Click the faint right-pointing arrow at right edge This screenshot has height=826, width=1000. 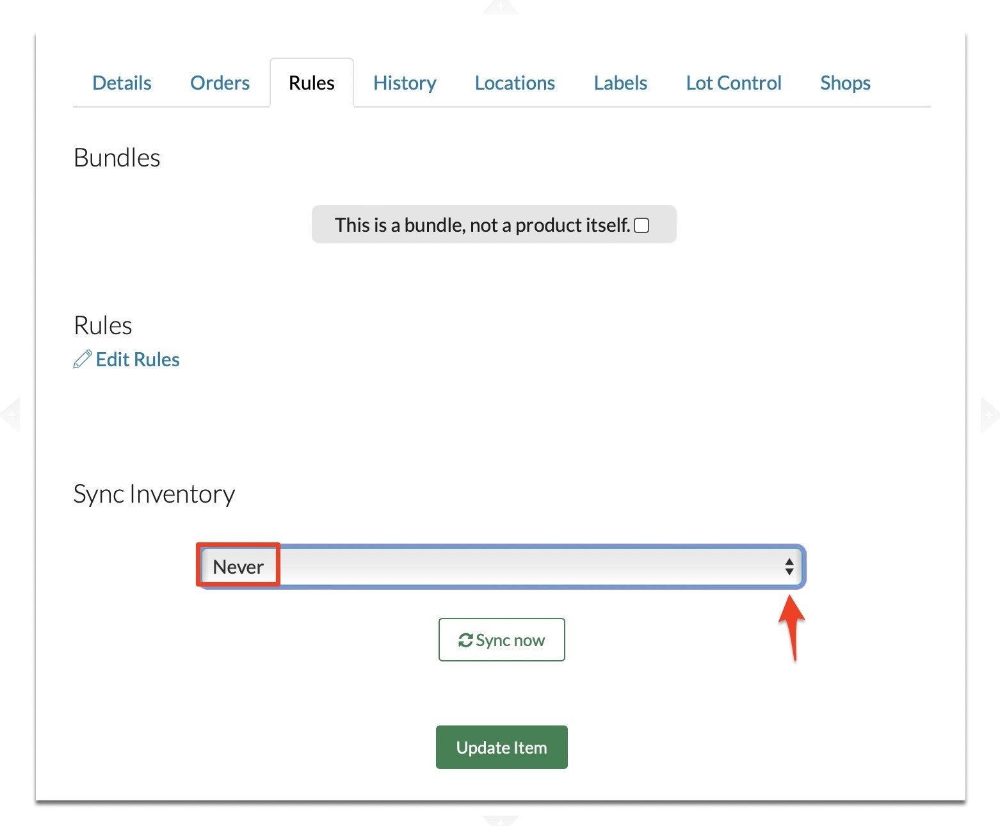click(x=989, y=415)
